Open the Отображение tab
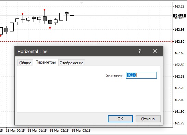This screenshot has width=187, height=135. point(72,63)
